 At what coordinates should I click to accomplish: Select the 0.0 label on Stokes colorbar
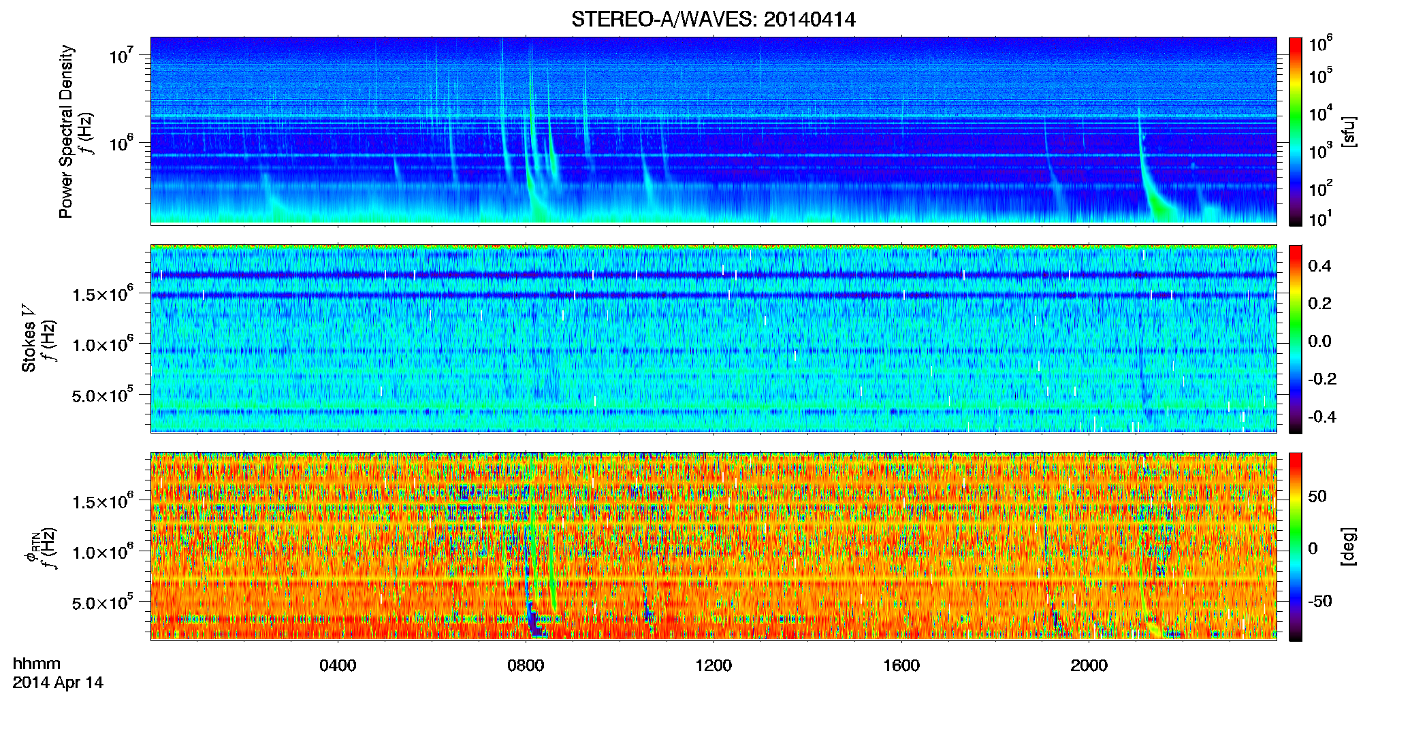(x=1319, y=341)
